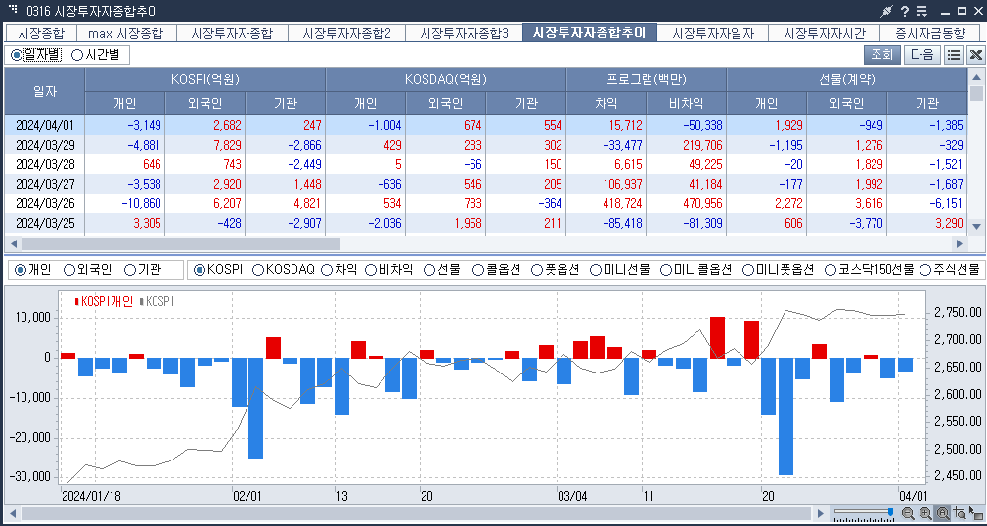Click the 3,290 선물 기관 cell
Screen dimensions: 987x526
[x=927, y=223]
